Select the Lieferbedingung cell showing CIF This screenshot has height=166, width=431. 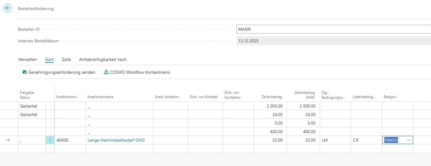click(x=366, y=140)
